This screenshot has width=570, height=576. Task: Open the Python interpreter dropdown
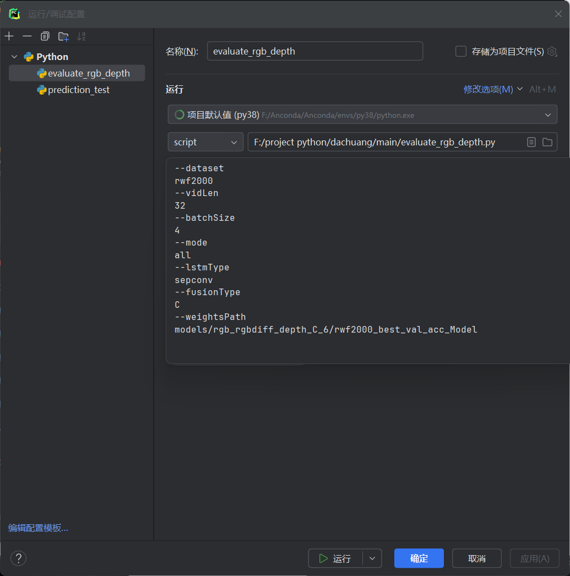click(x=362, y=115)
